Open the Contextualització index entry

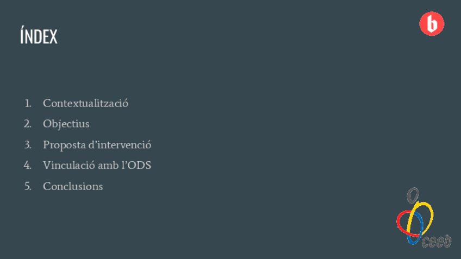[x=85, y=103]
